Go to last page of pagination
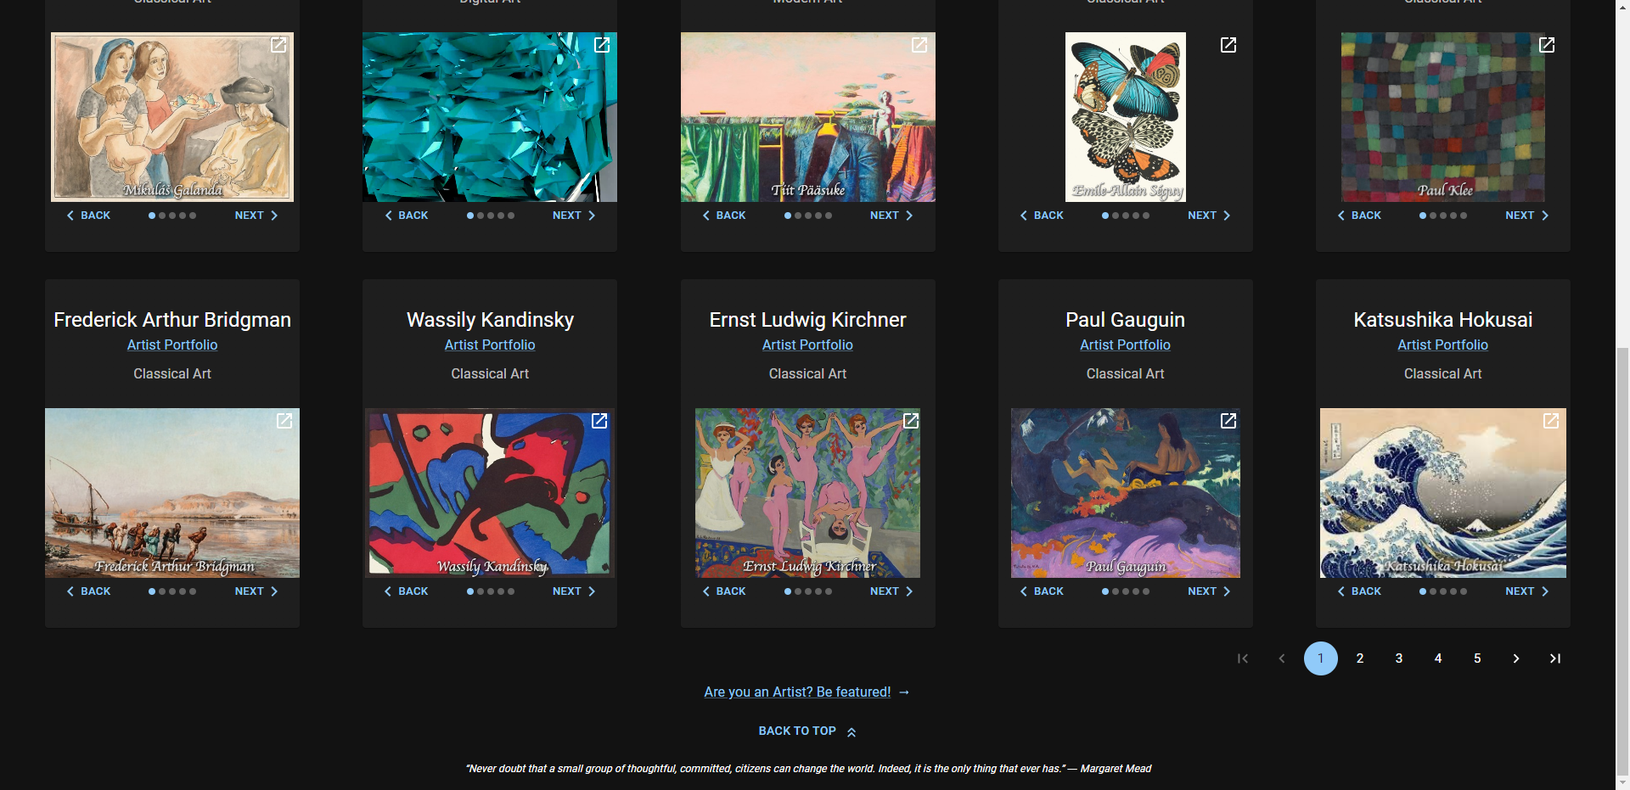Viewport: 1630px width, 790px height. tap(1555, 658)
